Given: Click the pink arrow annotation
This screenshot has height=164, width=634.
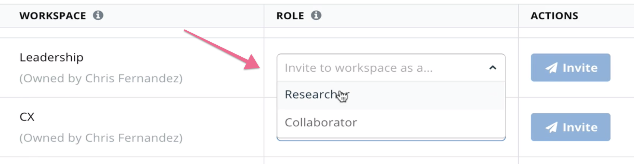Looking at the screenshot, I should (x=222, y=50).
